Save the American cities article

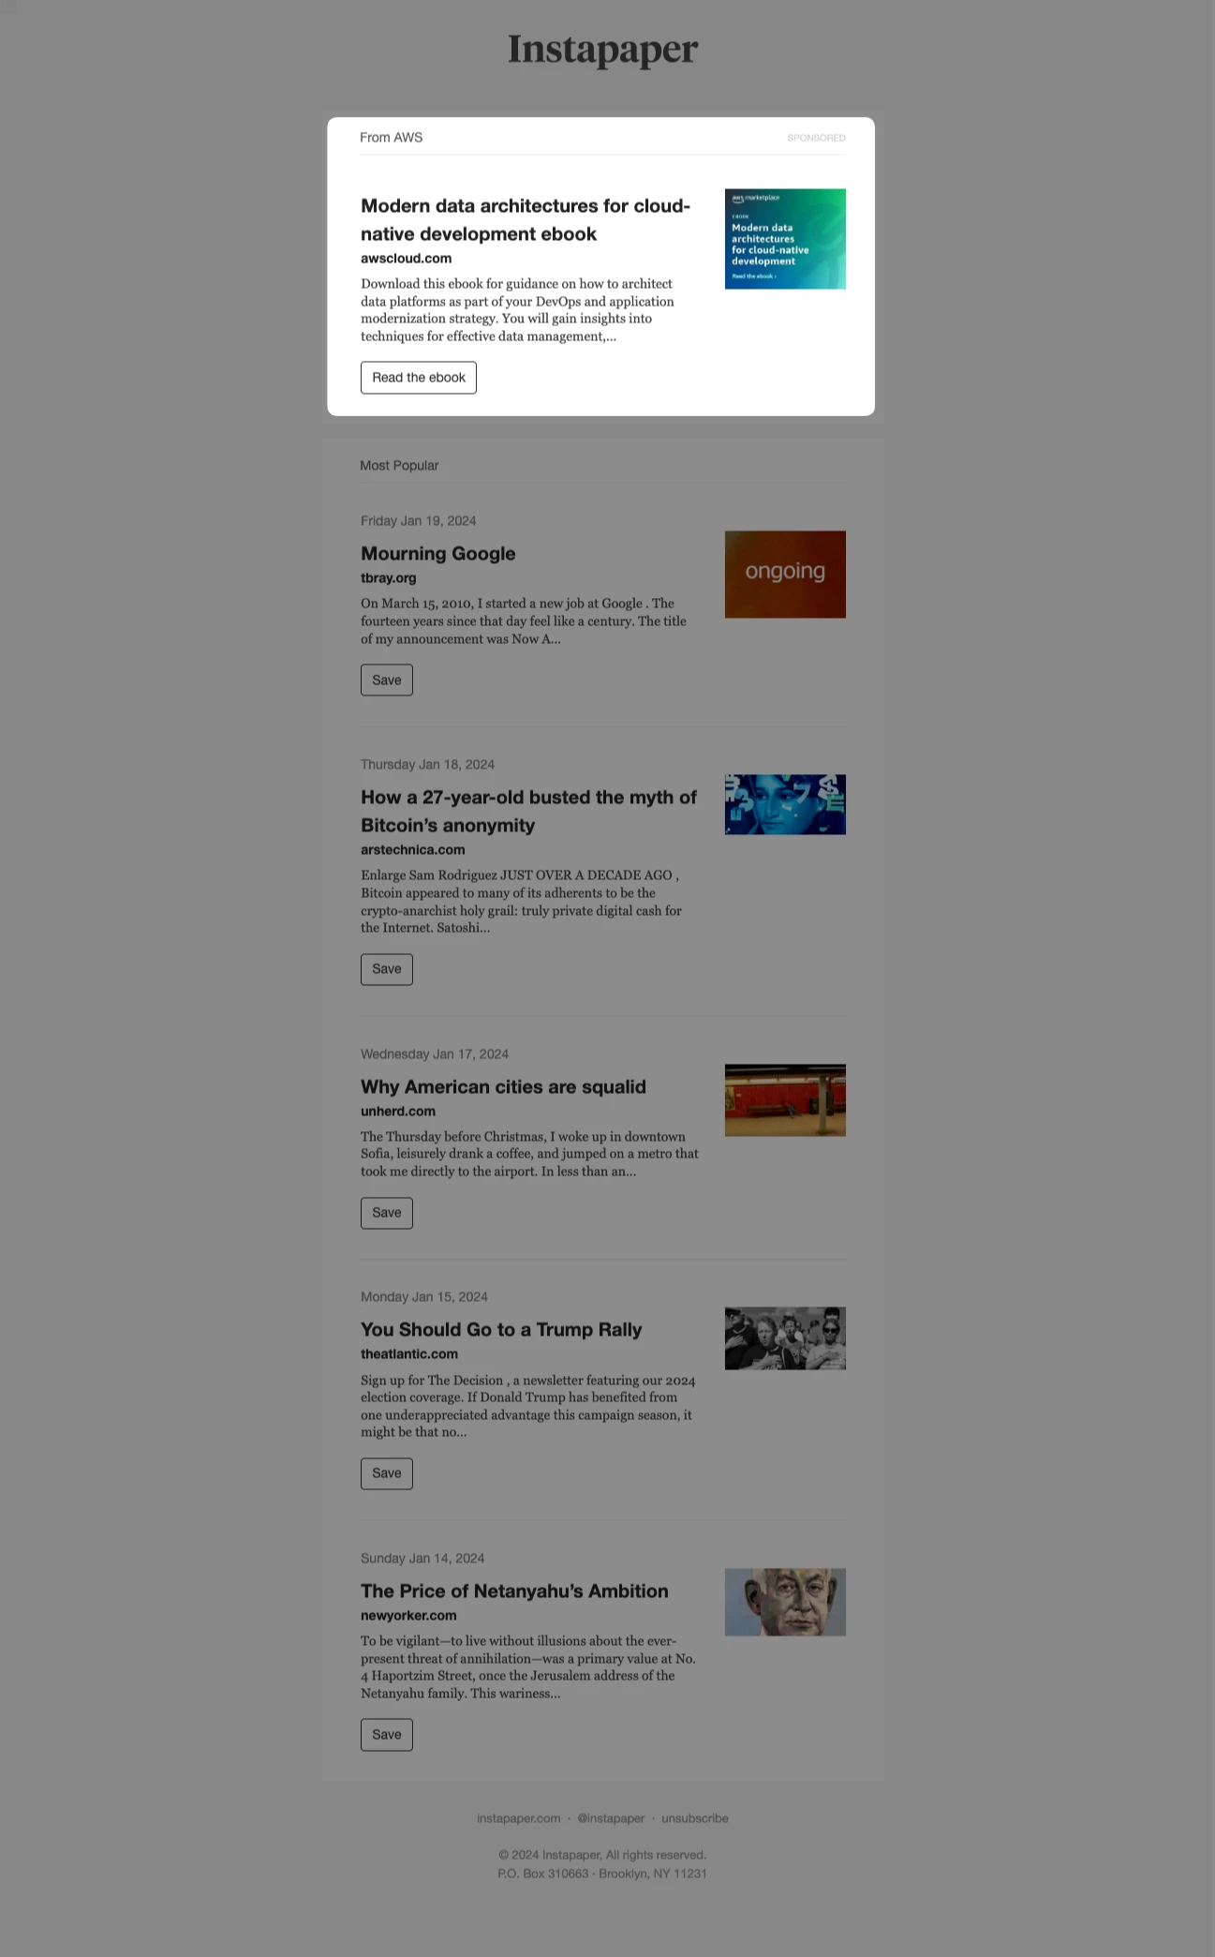coord(386,1213)
